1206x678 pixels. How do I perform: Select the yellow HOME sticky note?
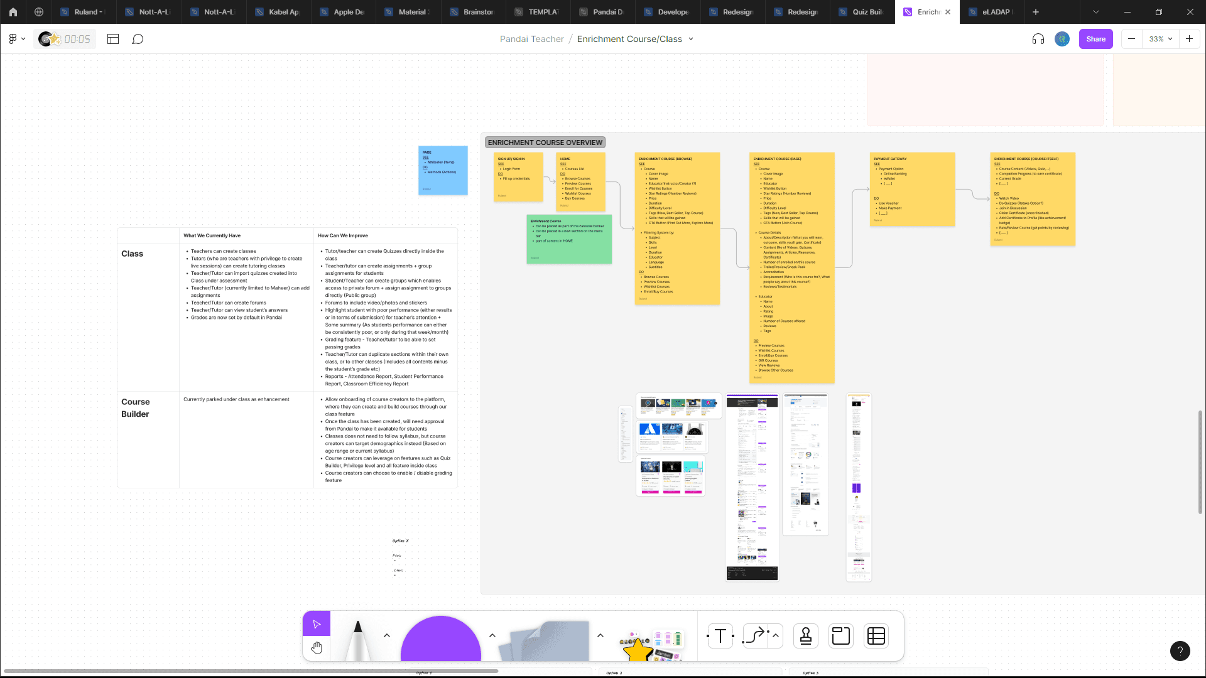581,182
